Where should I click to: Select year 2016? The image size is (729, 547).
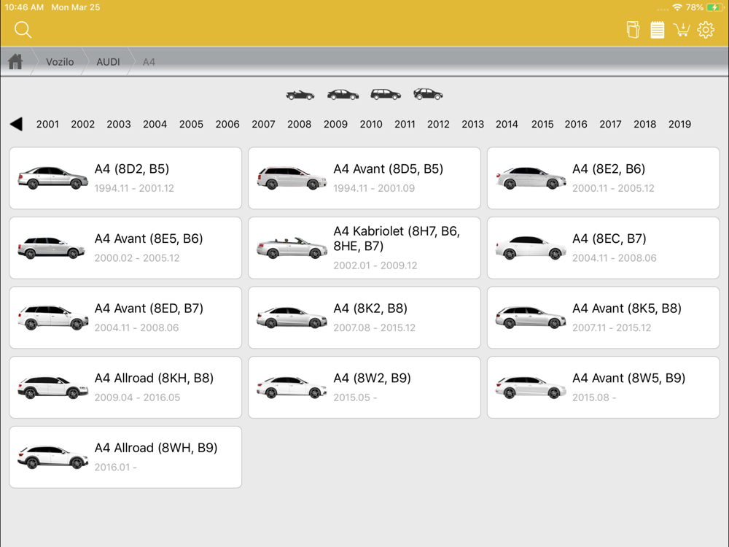pyautogui.click(x=576, y=124)
